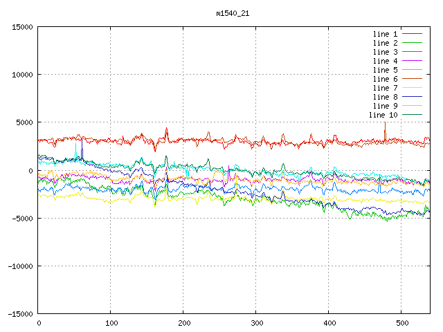Image resolution: width=443 pixels, height=332 pixels.
Task: Click the -15000 y-axis tick label
Action: tap(19, 313)
